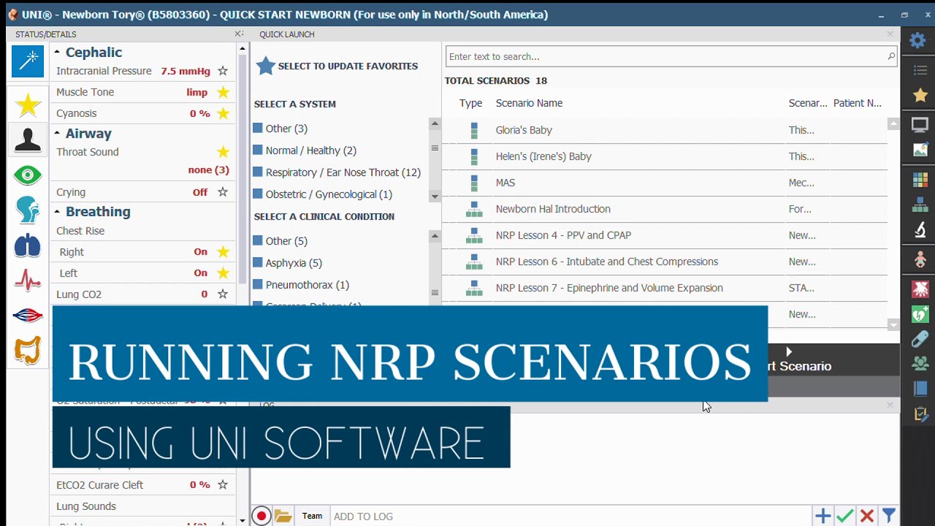
Task: Select the black person silhouette icon
Action: [28, 140]
